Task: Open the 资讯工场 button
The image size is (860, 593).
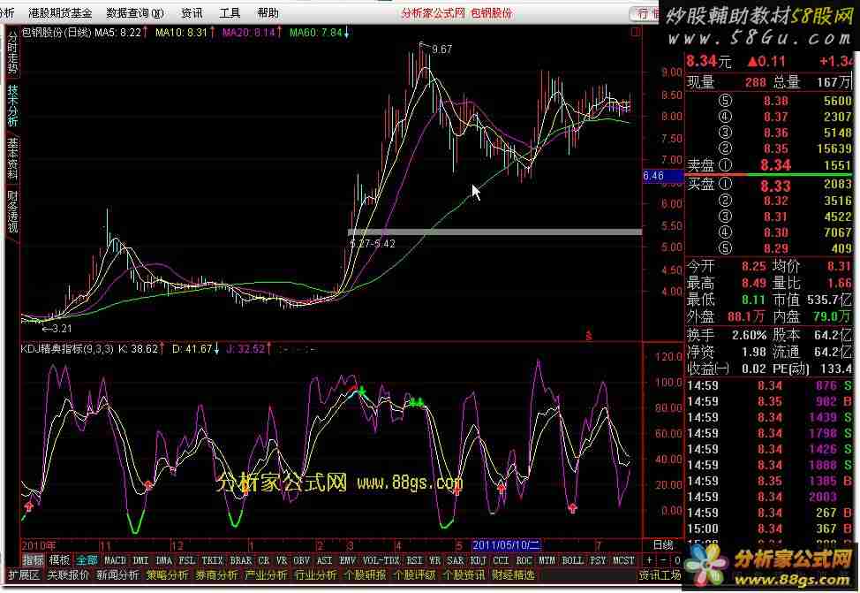Action: (660, 574)
